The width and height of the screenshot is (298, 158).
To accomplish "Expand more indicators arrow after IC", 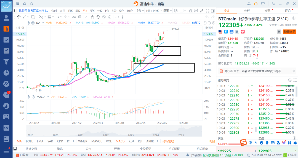I will click(73, 141).
